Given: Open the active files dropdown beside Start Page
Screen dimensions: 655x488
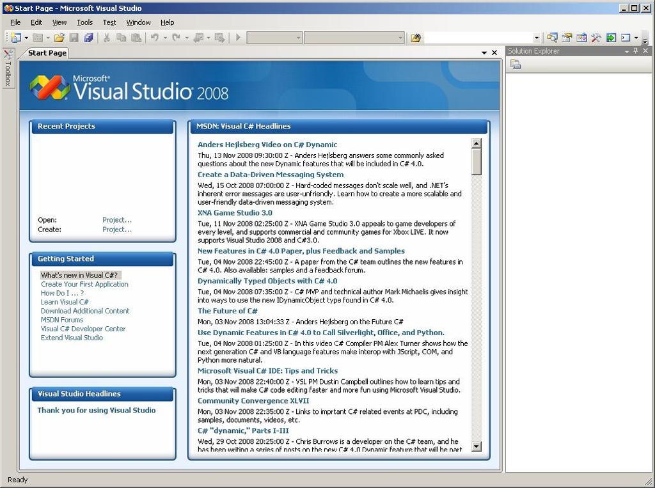Looking at the screenshot, I should point(484,52).
